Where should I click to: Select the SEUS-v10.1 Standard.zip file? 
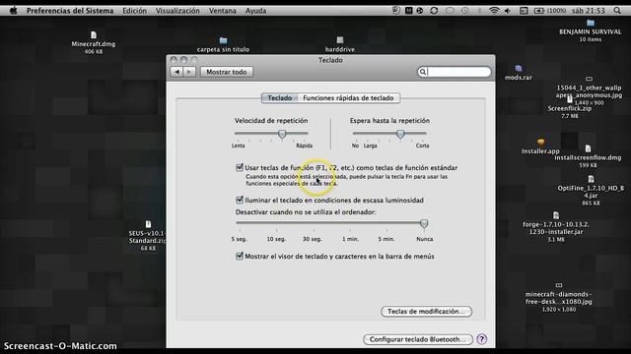pyautogui.click(x=148, y=236)
